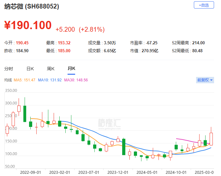
Task: Click the 100.00 y-axis label
Action: (11, 154)
